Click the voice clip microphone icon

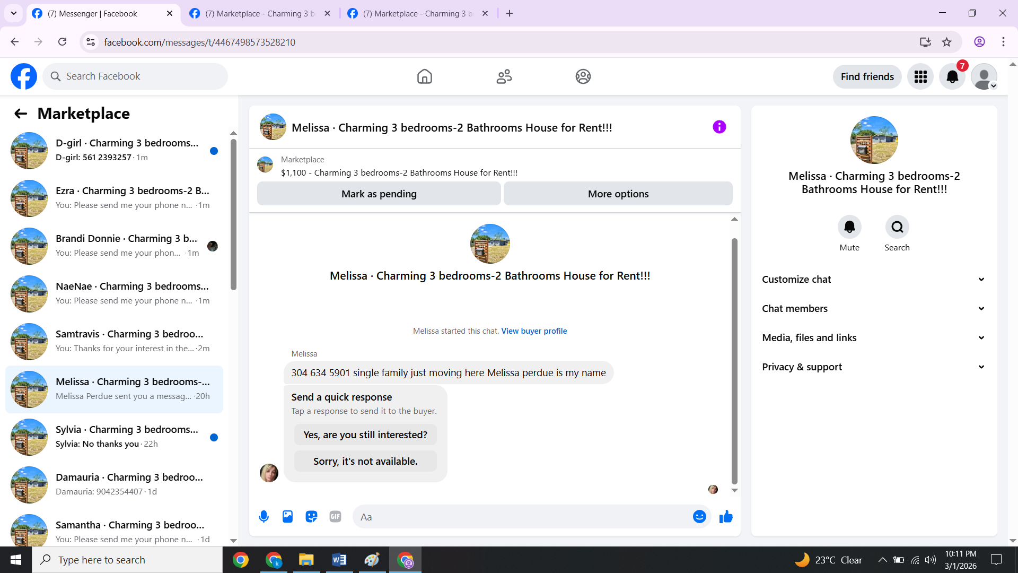[x=264, y=517]
